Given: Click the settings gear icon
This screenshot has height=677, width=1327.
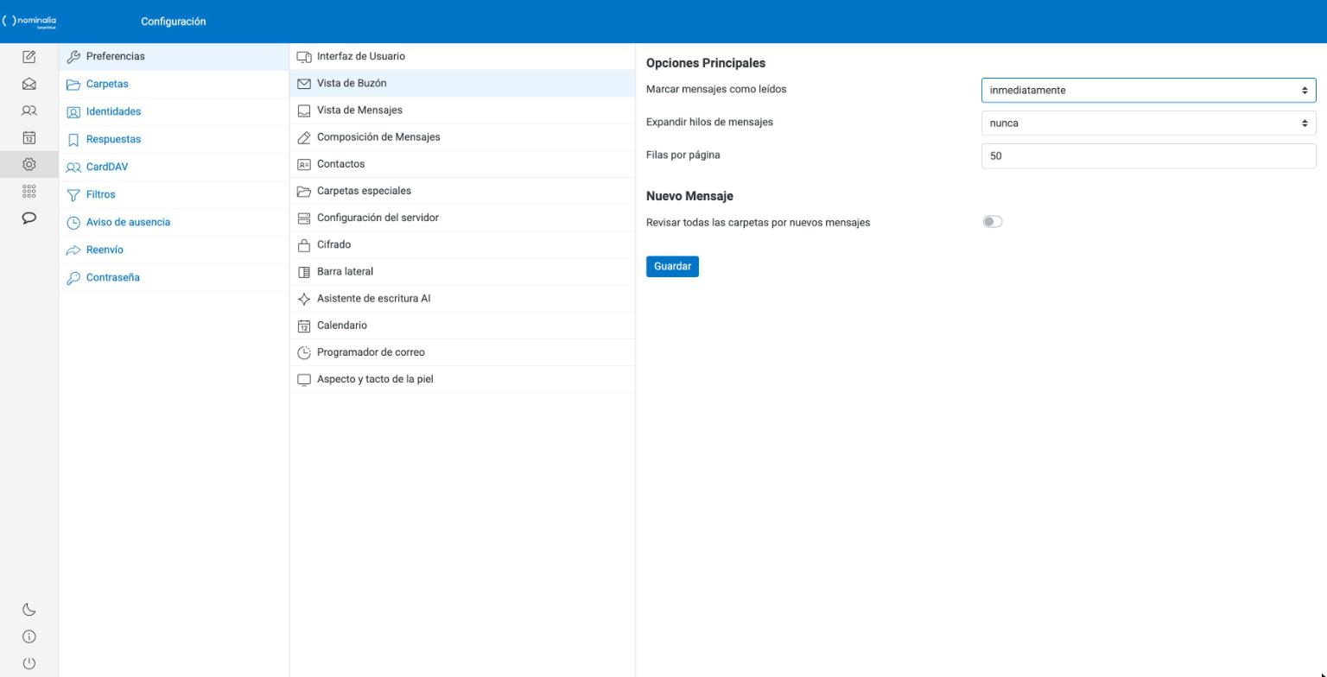Looking at the screenshot, I should point(29,164).
